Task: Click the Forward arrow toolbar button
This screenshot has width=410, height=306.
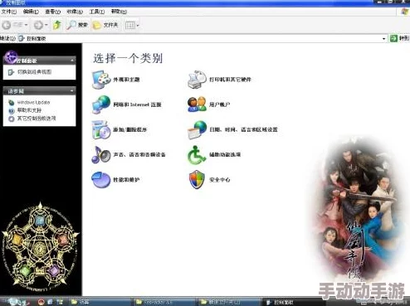Action: click(38, 25)
